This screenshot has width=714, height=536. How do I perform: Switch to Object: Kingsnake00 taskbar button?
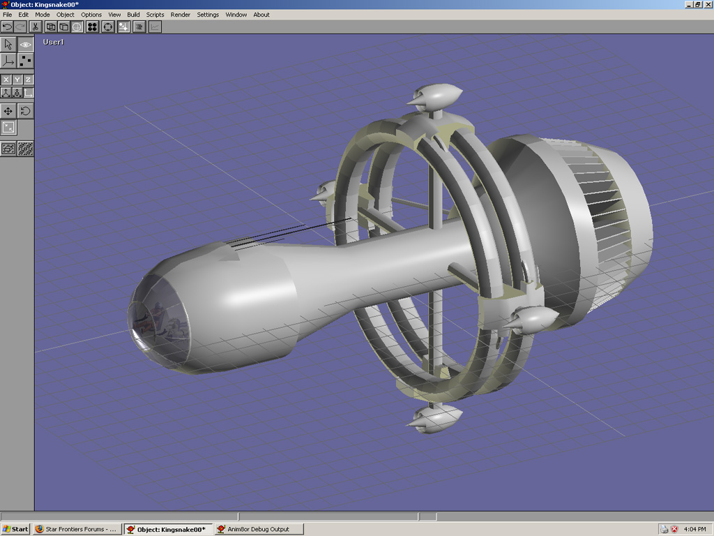pos(169,529)
